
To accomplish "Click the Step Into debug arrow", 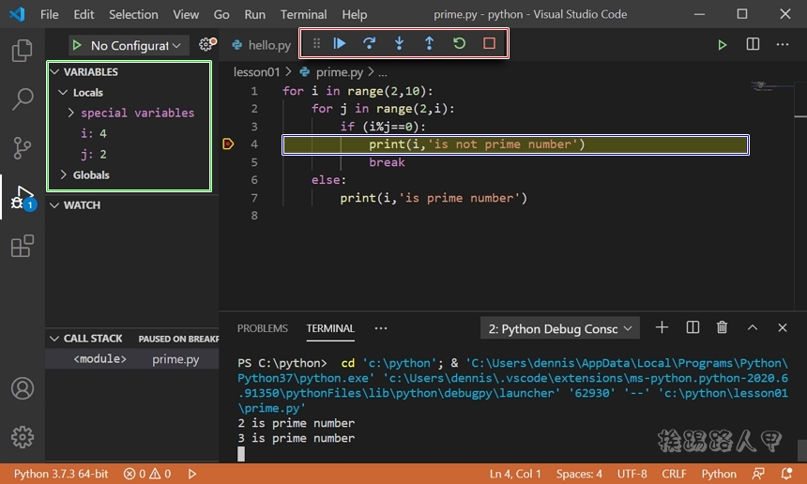I will 400,44.
